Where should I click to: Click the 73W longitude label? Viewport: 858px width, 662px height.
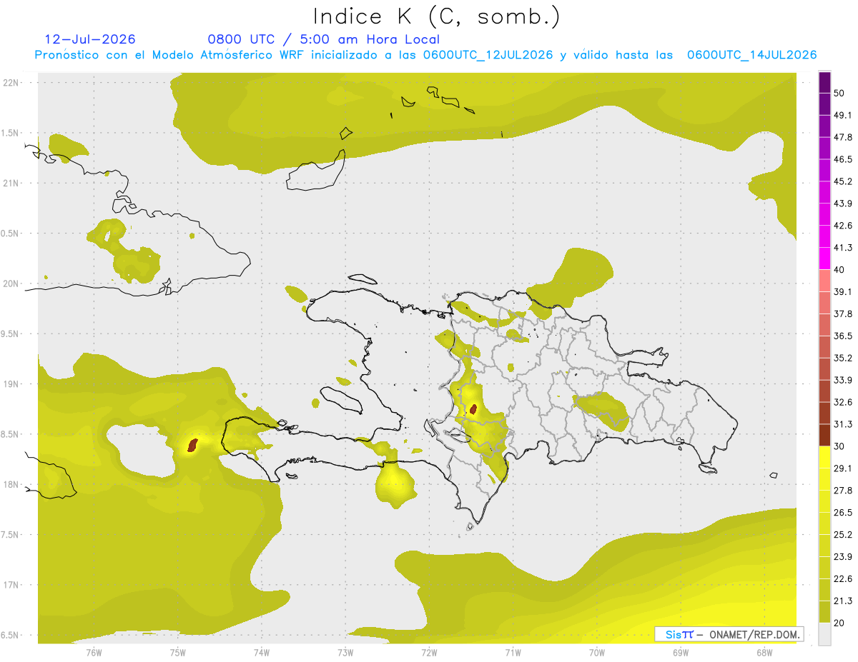345,652
